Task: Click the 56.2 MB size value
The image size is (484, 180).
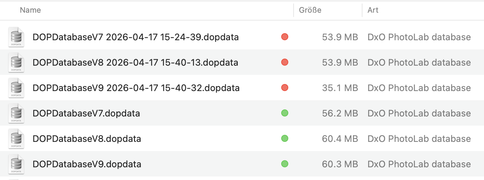Action: [x=340, y=113]
